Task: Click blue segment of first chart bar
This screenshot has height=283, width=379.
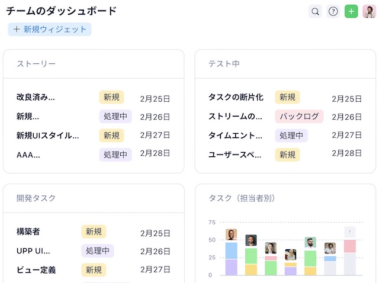Action: pyautogui.click(x=232, y=251)
